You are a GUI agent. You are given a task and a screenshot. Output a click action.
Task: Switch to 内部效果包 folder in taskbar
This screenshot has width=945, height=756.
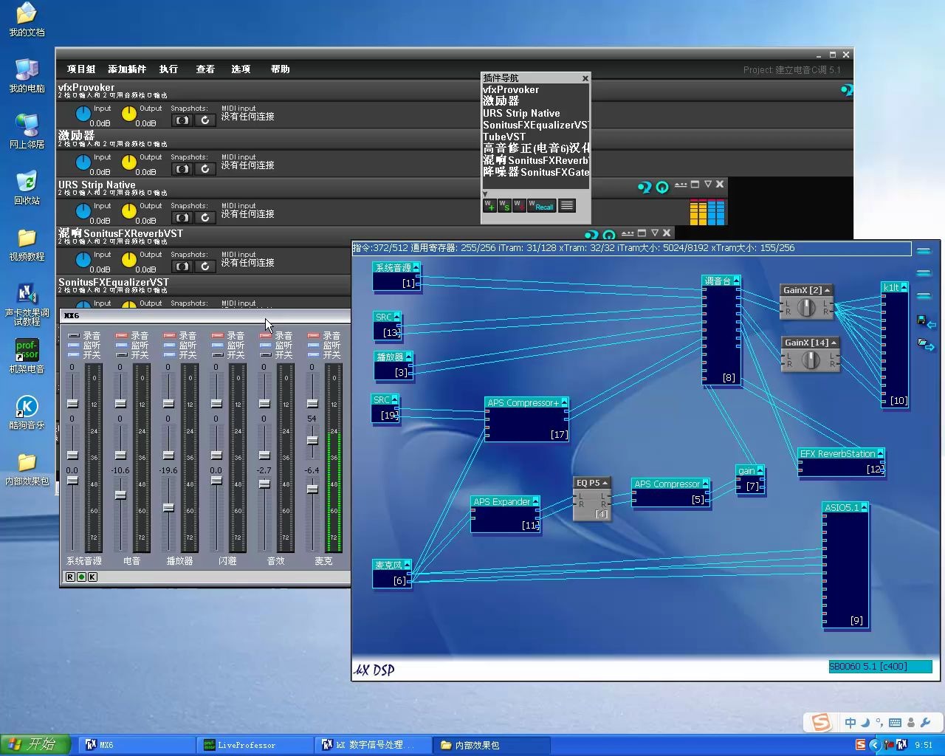click(491, 745)
